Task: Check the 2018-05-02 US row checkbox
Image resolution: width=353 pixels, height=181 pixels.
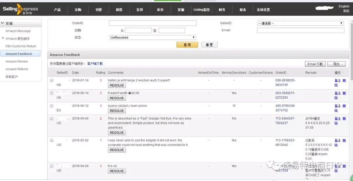Action: (52, 140)
